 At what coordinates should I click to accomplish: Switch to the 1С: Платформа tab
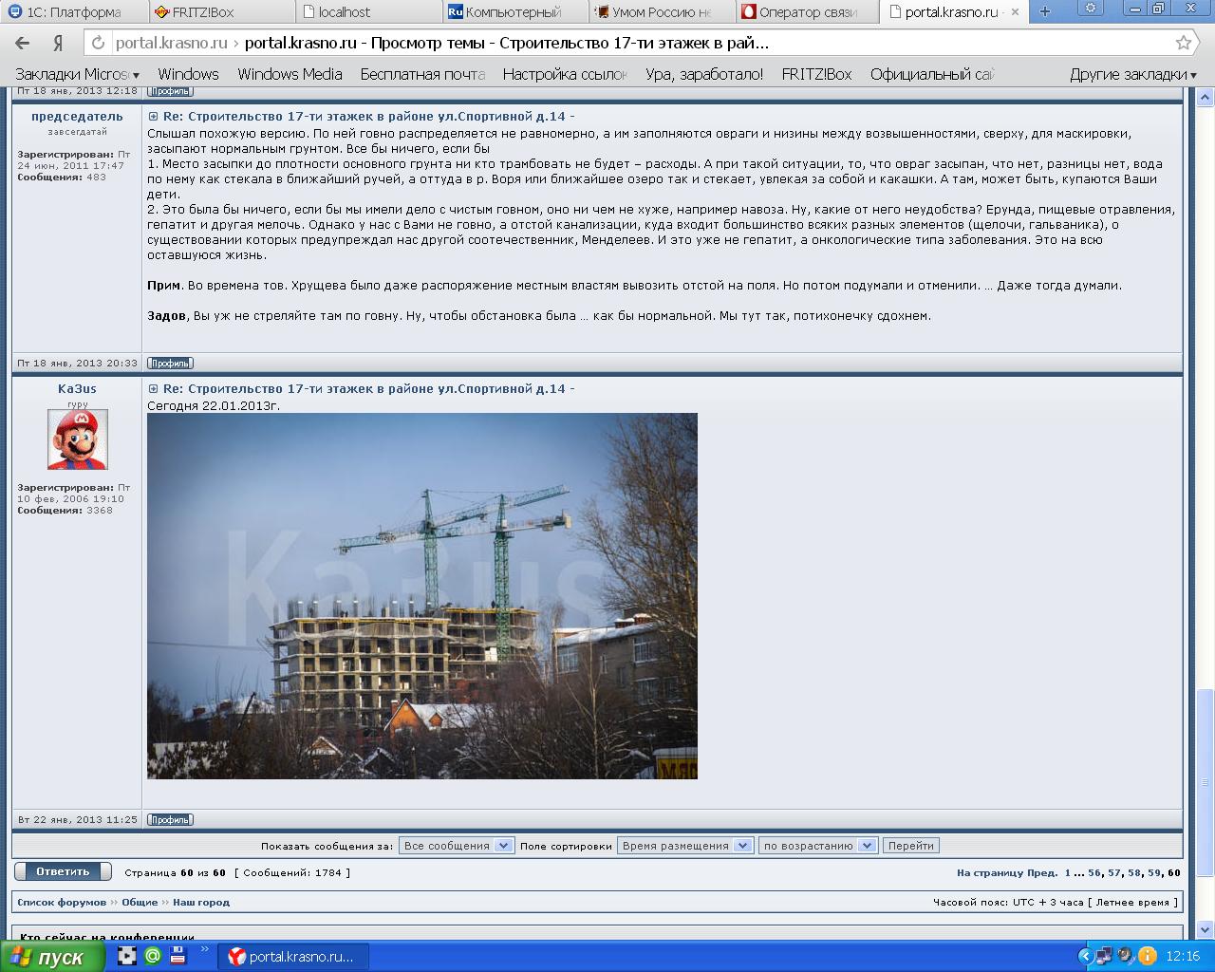coord(74,12)
